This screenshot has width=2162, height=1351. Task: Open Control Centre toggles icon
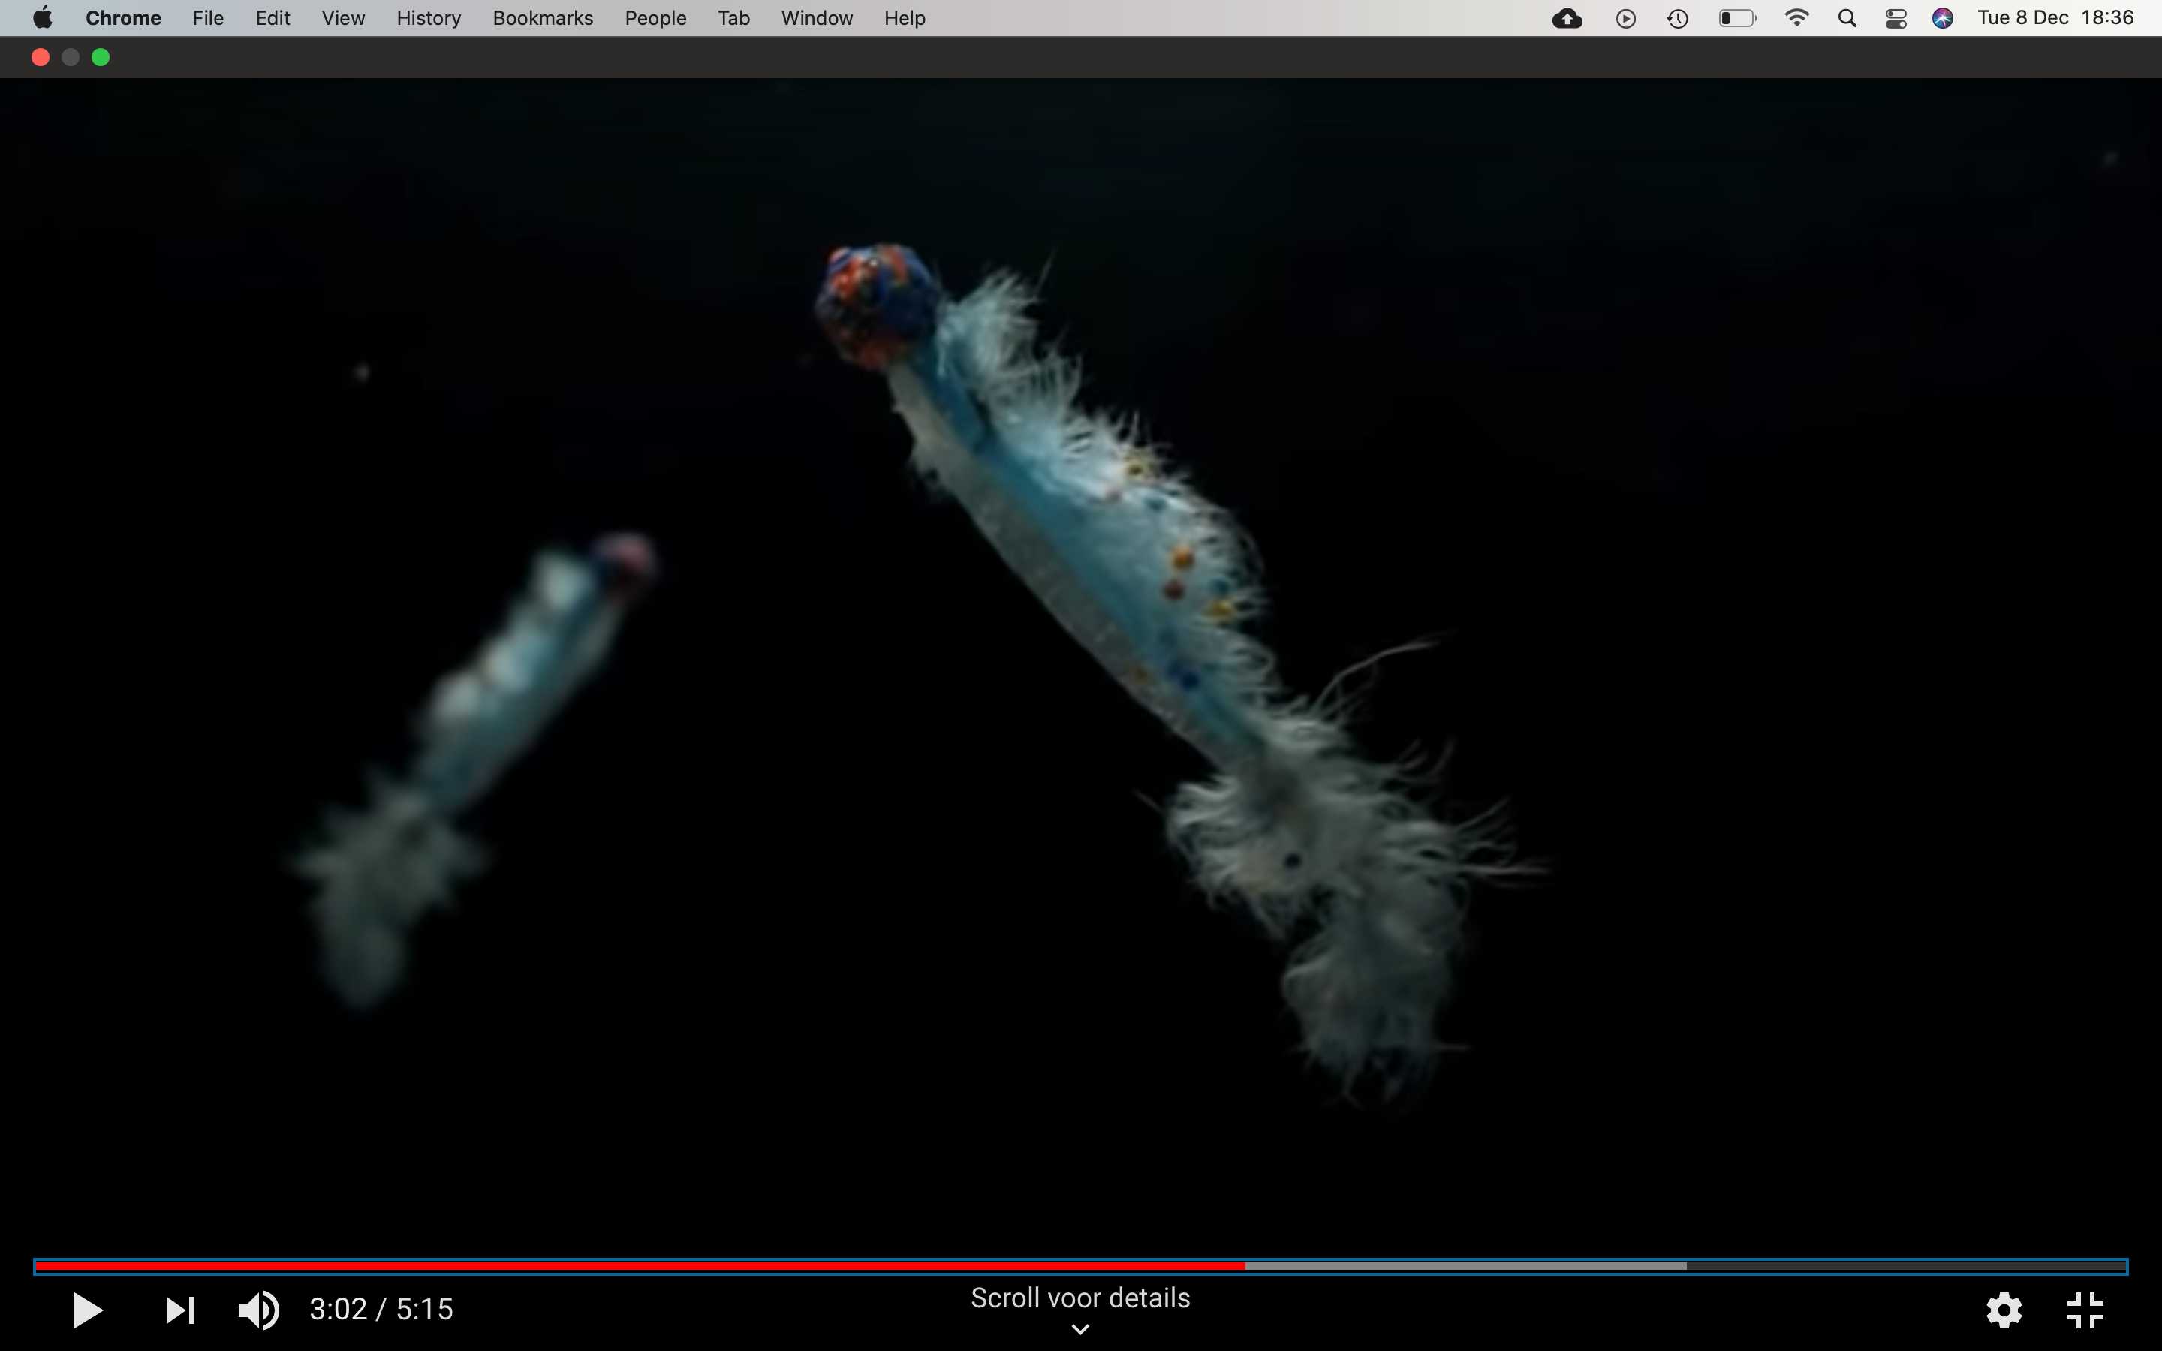click(x=1896, y=18)
